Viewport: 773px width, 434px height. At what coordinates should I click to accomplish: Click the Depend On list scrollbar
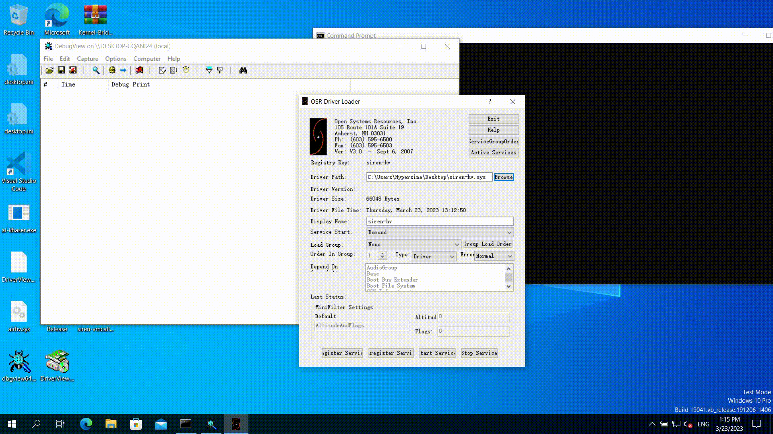tap(508, 277)
